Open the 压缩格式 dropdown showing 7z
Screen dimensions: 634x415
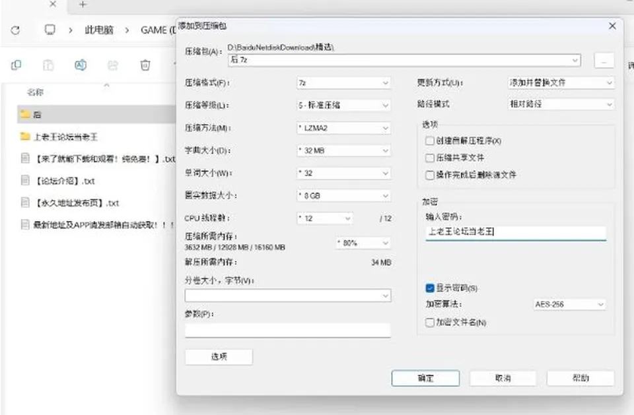click(343, 83)
